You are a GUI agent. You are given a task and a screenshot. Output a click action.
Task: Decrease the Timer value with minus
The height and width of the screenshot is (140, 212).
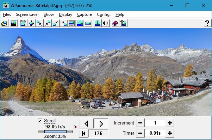141,133
